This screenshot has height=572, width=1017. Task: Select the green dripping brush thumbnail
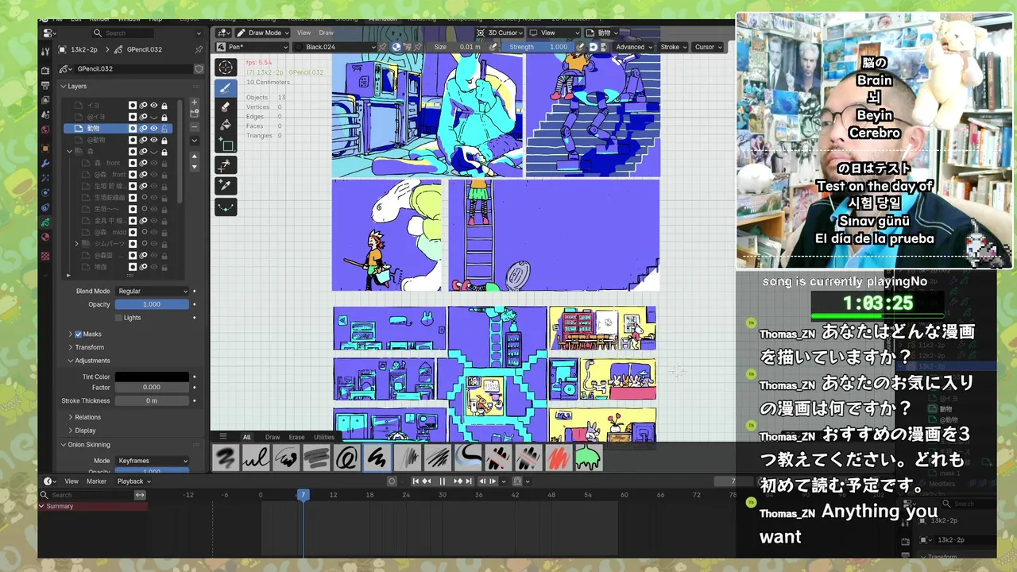pyautogui.click(x=588, y=458)
